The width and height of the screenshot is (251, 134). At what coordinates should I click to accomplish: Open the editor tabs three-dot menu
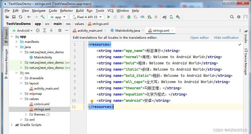click(240, 30)
